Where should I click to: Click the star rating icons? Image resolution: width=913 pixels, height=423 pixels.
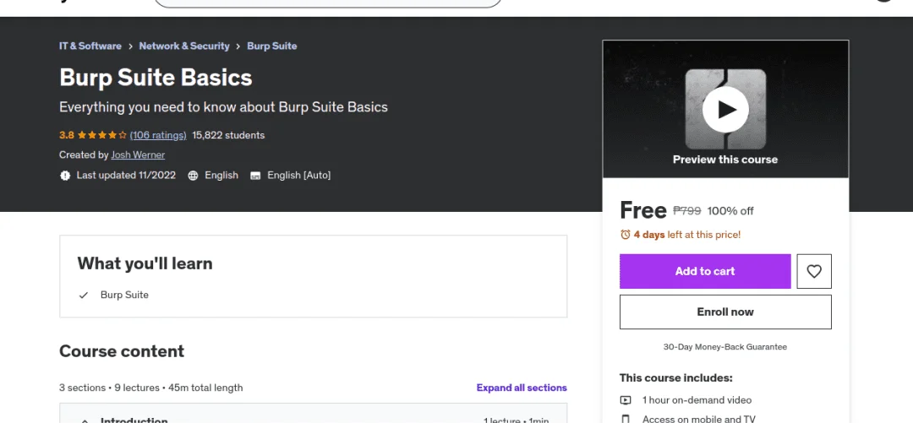pyautogui.click(x=102, y=135)
